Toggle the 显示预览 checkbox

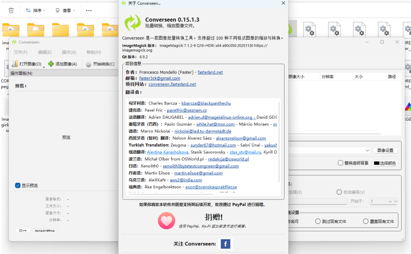(x=18, y=186)
